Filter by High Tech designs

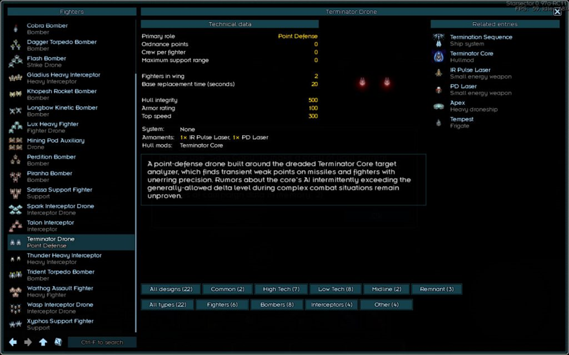coord(281,289)
